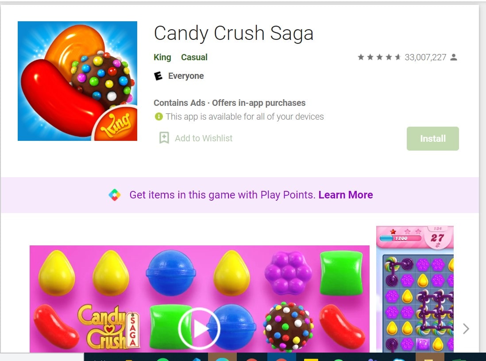
Task: Click the trailer video thumbnail's Candy Crush logo
Action: (108, 326)
